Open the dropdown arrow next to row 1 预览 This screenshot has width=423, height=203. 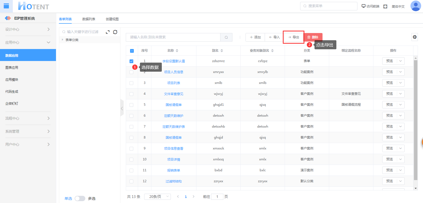400,61
